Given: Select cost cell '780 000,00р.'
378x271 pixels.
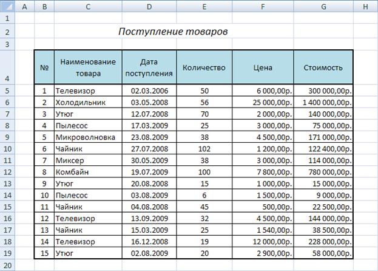Looking at the screenshot, I should (x=323, y=172).
